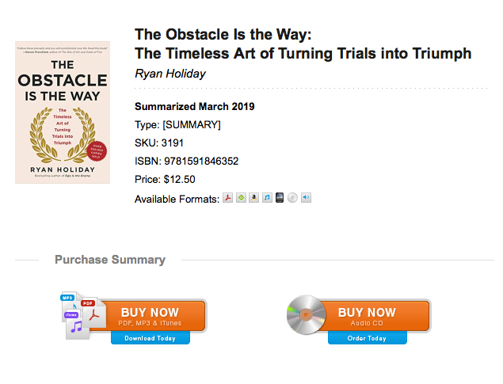This screenshot has width=503, height=384.
Task: Click the Download Today blue tab
Action: point(151,338)
